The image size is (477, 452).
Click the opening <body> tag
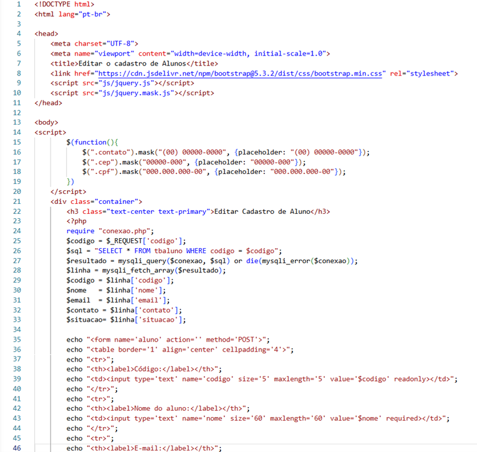46,122
